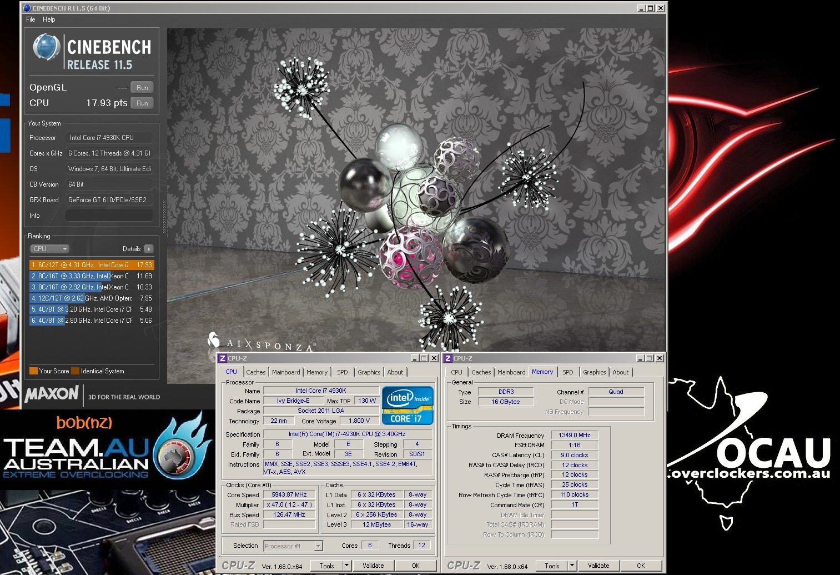Select ranking row 1 6C/12T 4.31 GHz

point(92,265)
